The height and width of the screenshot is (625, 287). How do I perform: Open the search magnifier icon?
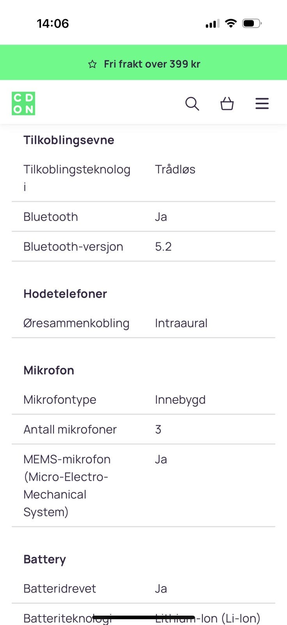click(x=192, y=104)
